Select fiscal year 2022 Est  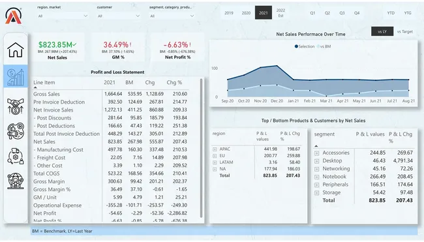pos(280,12)
